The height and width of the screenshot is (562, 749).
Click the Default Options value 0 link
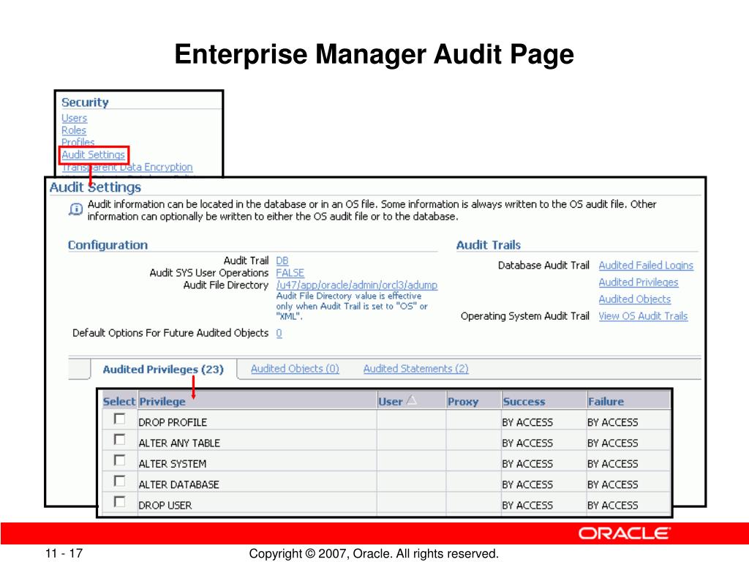coord(279,333)
